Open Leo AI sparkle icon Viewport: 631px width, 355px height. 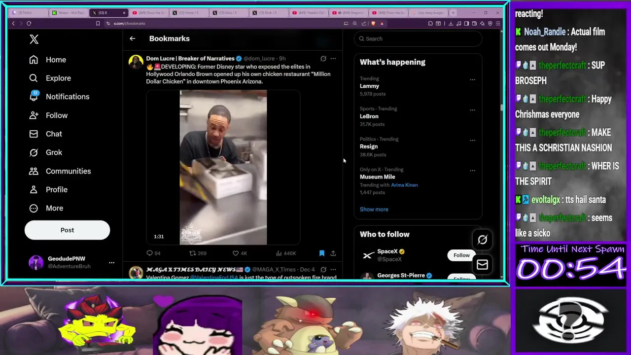pos(482,23)
